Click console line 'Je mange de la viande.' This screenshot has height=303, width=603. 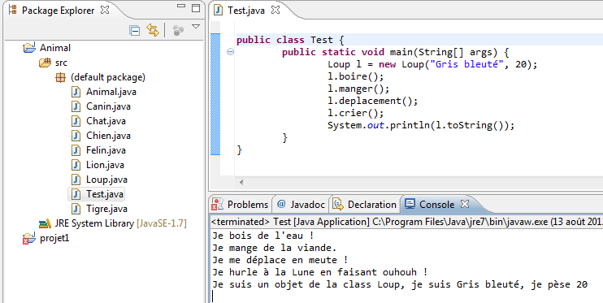pos(274,248)
